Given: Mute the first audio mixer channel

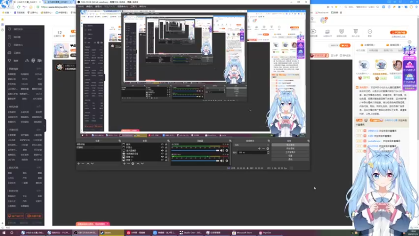Looking at the screenshot, I should pos(222,151).
